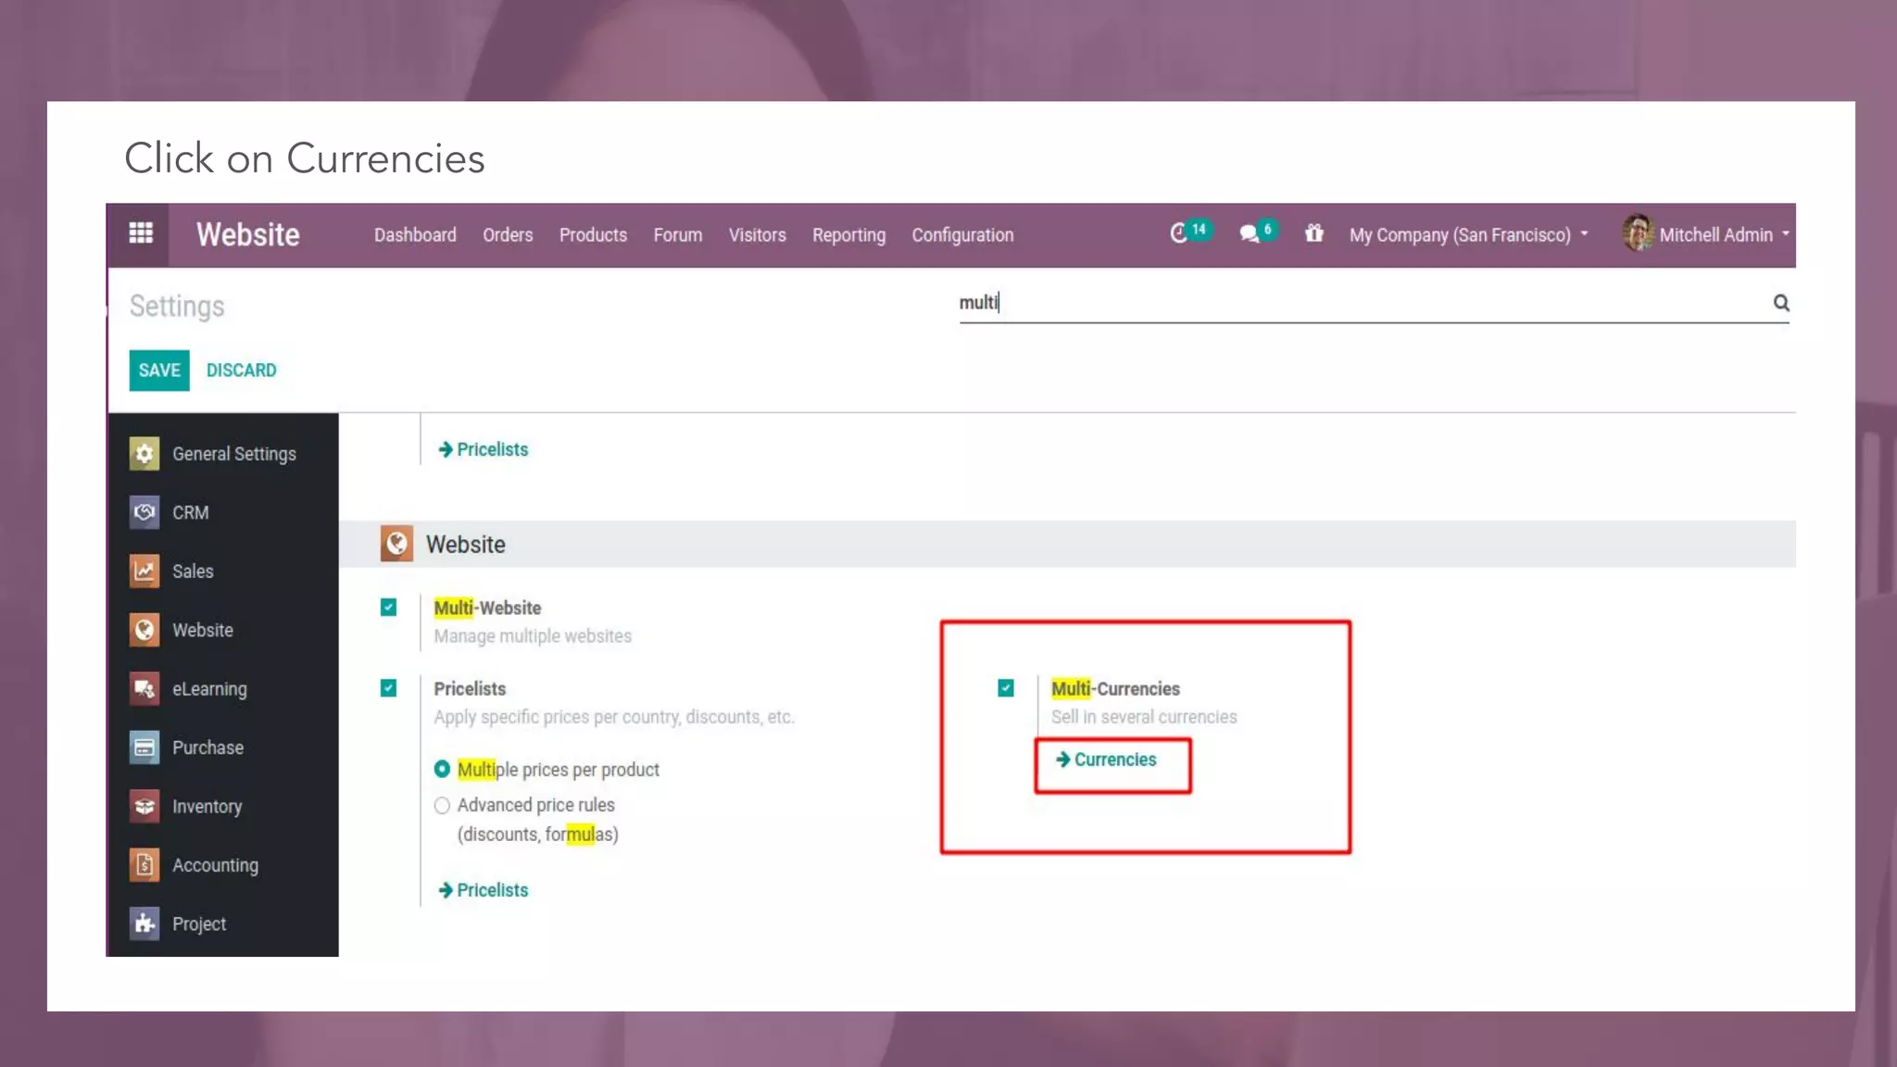
Task: Open the Configuration menu
Action: point(962,235)
